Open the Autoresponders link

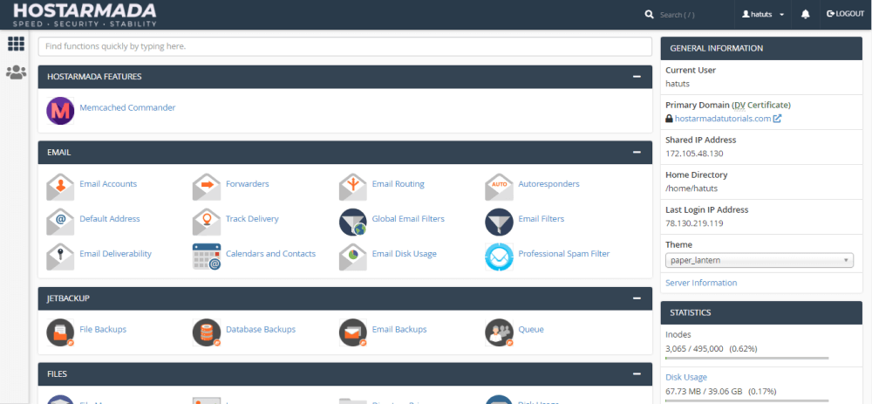tap(548, 183)
